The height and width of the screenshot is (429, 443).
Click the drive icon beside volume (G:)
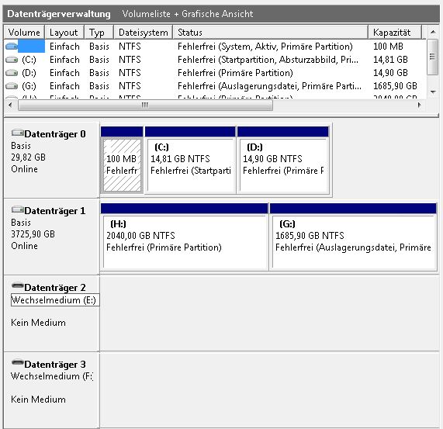point(12,86)
